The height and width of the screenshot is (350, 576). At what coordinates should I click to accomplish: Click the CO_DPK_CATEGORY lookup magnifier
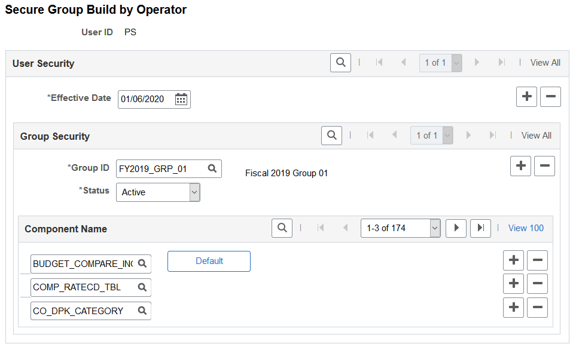pos(142,311)
